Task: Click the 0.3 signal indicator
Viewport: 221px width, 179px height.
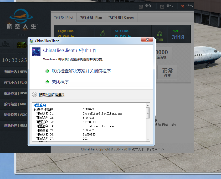Action: 103,34
